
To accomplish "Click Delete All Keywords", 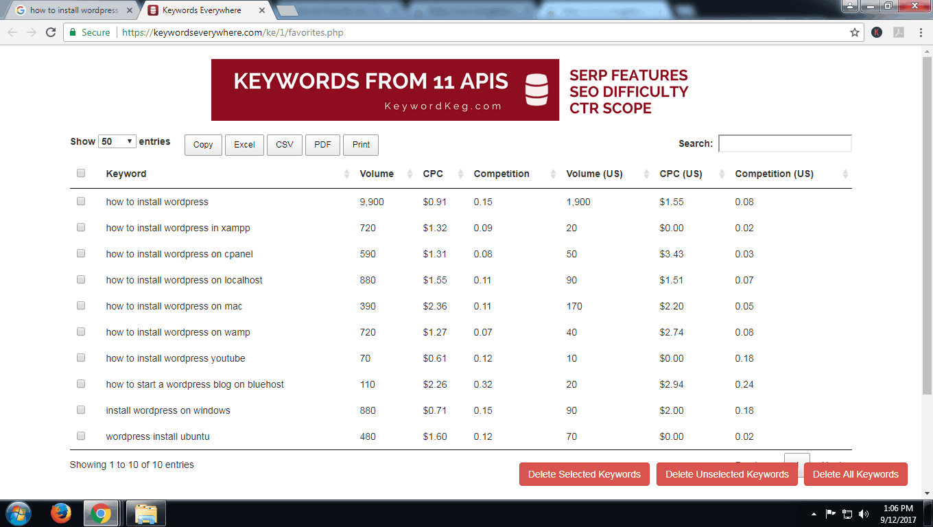I will [855, 474].
